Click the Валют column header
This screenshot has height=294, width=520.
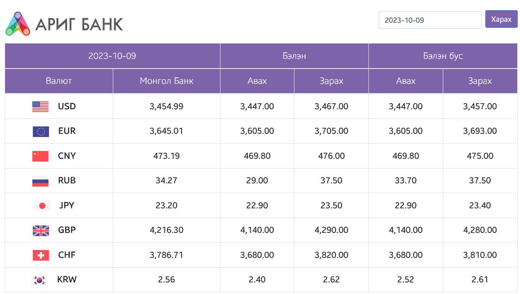pyautogui.click(x=59, y=81)
